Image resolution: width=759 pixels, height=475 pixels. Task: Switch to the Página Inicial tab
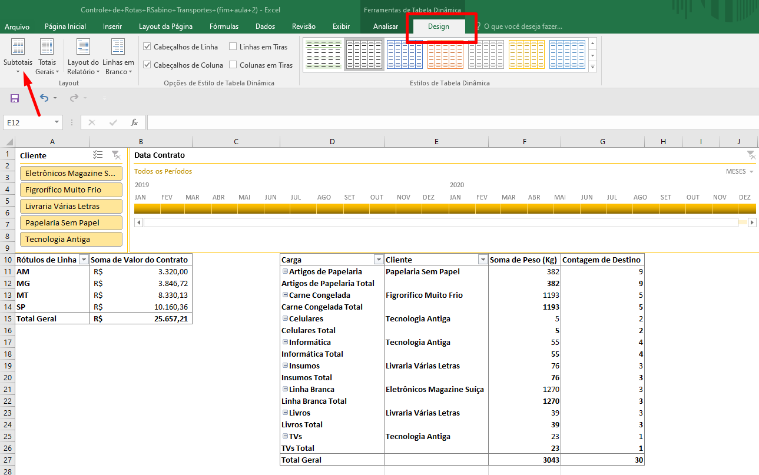point(65,26)
